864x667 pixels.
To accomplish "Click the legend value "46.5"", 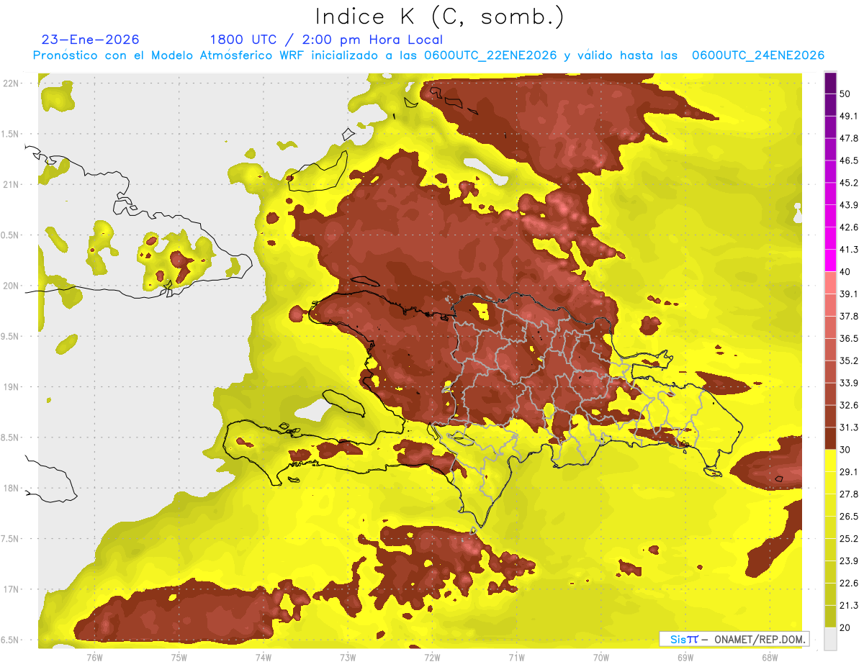I will point(849,160).
